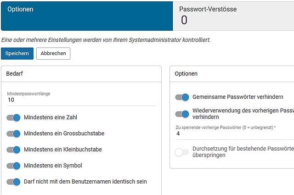Image resolution: width=294 pixels, height=195 pixels.
Task: Toggle Mindestens ein Grossbuchstabe switch
Action: pyautogui.click(x=13, y=134)
